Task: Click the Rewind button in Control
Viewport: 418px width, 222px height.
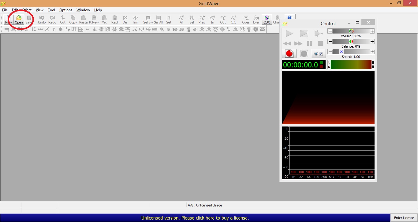Action: click(x=287, y=44)
